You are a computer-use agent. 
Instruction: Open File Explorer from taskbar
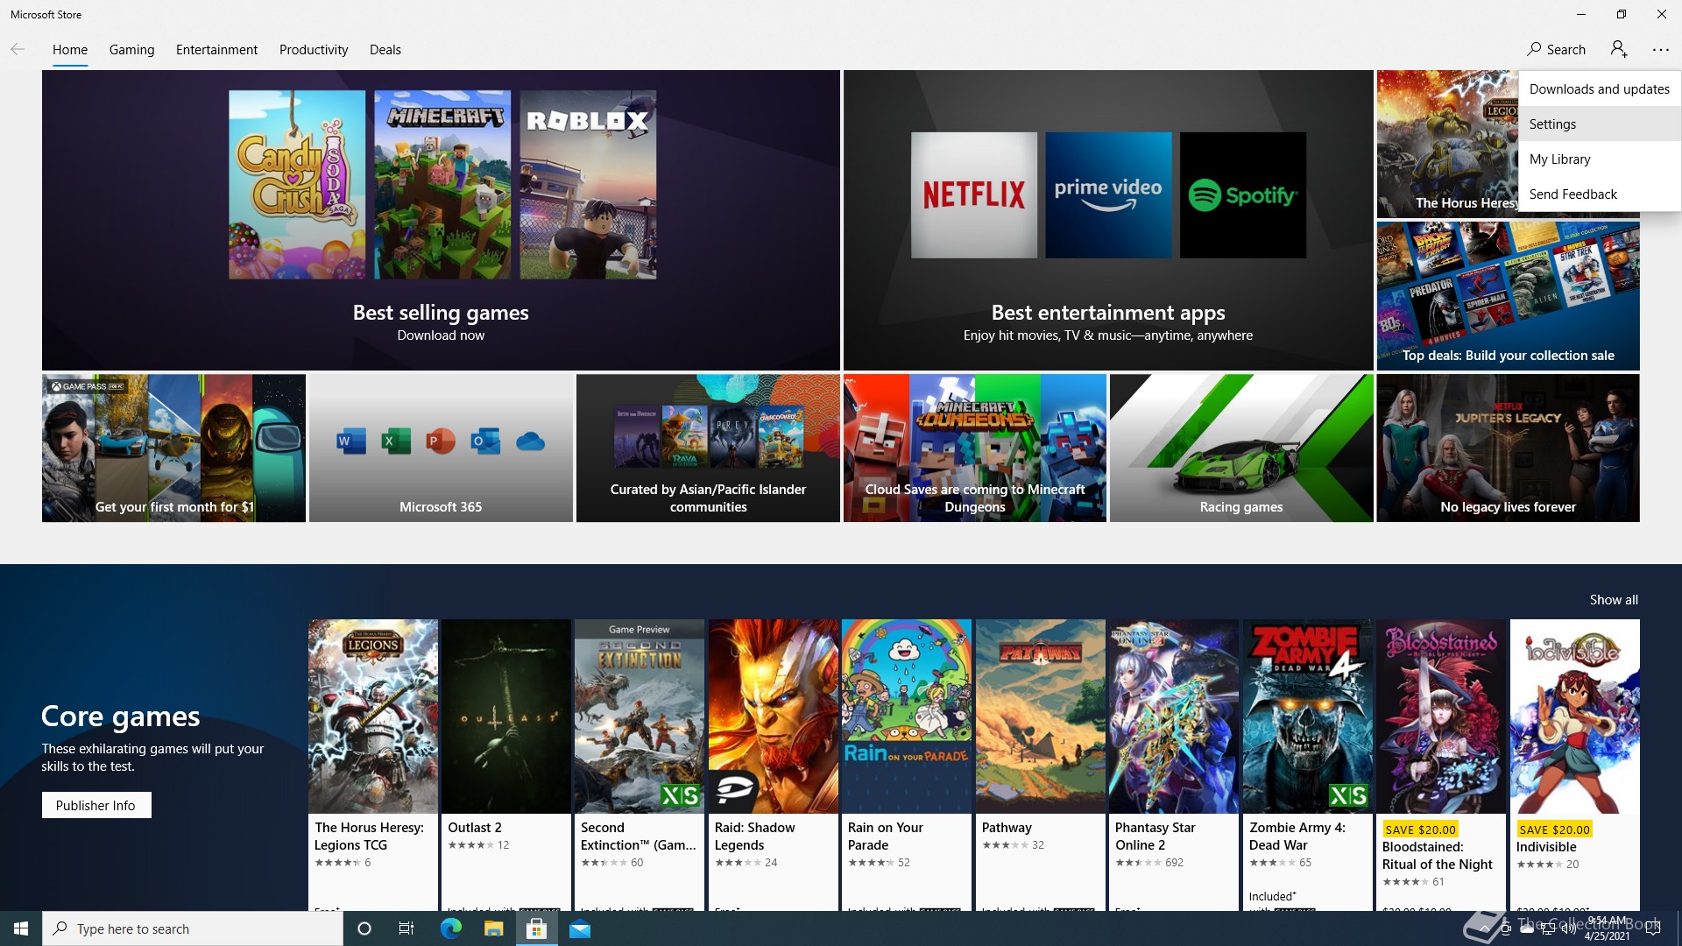(x=493, y=928)
